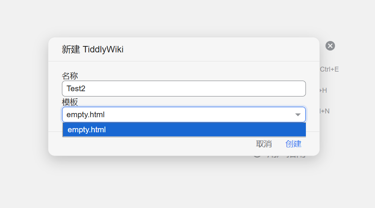This screenshot has width=375, height=208.
Task: Select the highlighted empty.html list option
Action: [x=184, y=130]
